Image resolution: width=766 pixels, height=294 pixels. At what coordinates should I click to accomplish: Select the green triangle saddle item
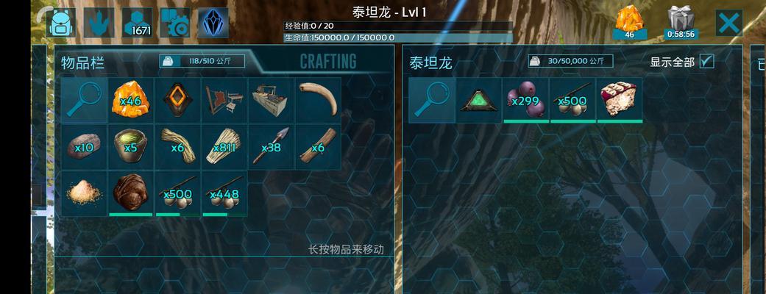(x=479, y=100)
